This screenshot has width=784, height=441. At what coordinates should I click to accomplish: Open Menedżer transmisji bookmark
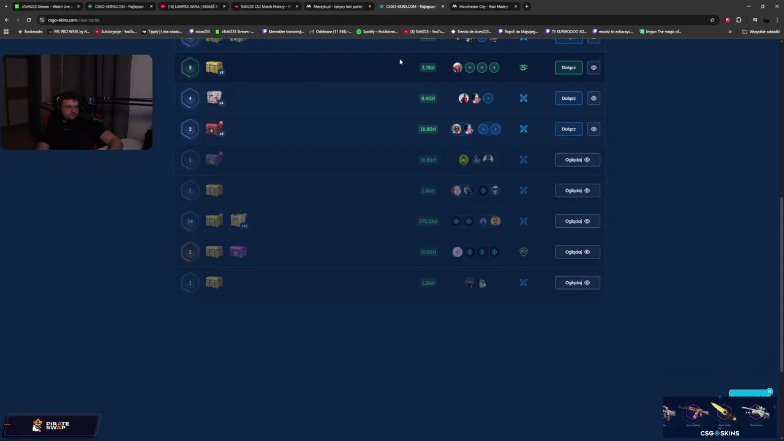click(x=283, y=31)
